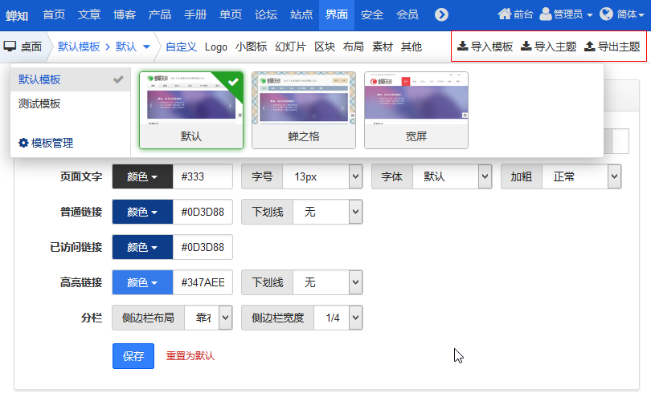
Task: Open the 会员 menu
Action: pyautogui.click(x=407, y=15)
